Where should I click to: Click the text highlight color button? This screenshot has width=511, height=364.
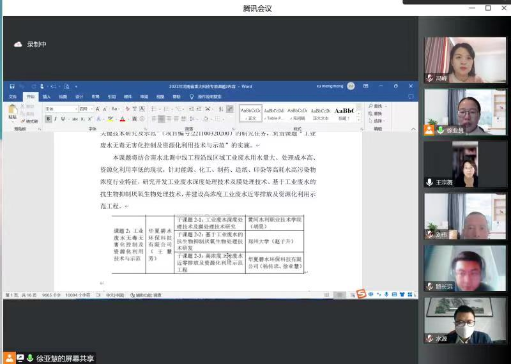pyautogui.click(x=110, y=119)
